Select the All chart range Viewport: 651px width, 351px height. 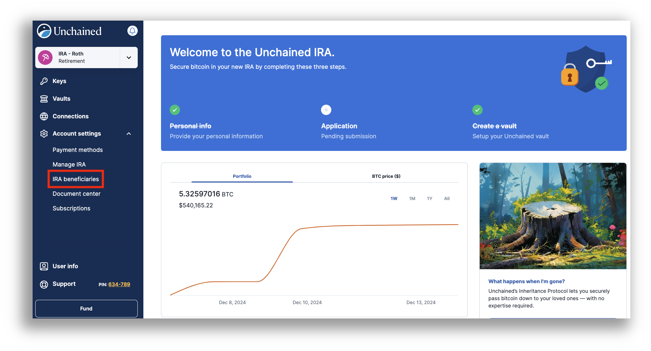pos(447,198)
